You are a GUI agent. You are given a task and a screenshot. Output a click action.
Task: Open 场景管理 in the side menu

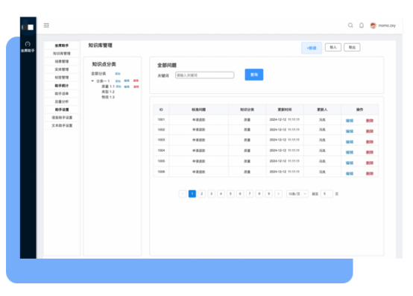[62, 61]
